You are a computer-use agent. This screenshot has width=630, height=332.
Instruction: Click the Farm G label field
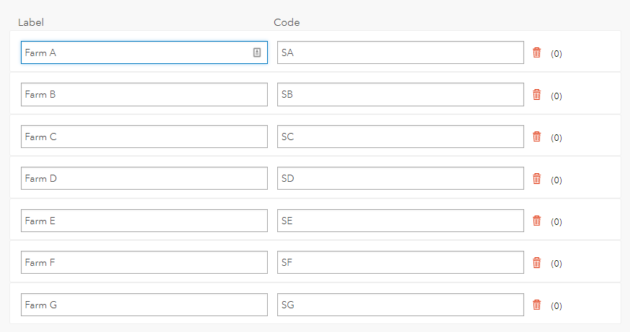click(144, 305)
